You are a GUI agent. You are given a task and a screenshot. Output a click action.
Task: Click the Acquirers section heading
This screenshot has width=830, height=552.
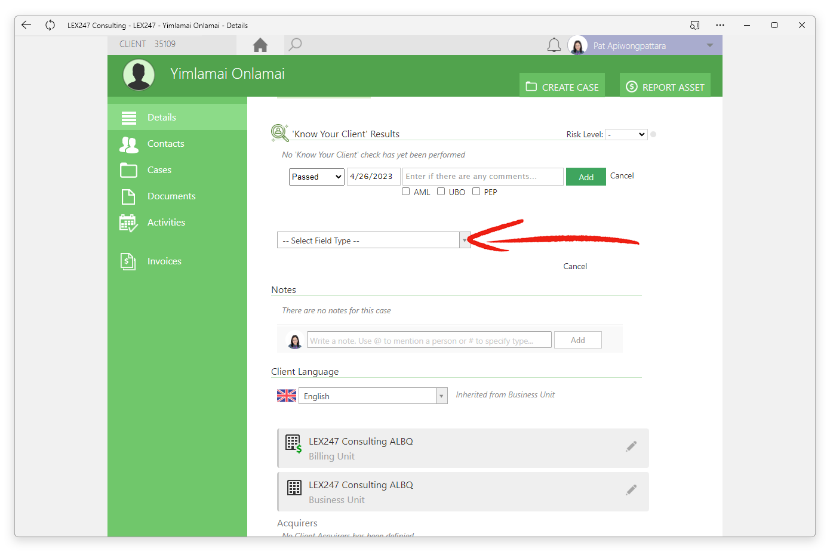[297, 523]
